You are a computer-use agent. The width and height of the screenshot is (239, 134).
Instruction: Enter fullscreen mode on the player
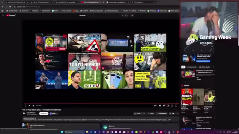point(176,106)
